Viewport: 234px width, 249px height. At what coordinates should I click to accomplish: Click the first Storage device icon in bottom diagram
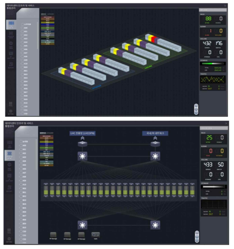coord(53,235)
